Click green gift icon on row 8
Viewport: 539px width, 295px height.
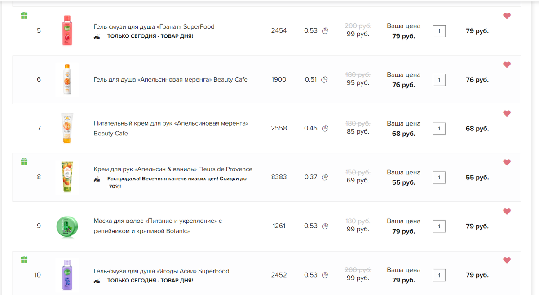pyautogui.click(x=24, y=162)
